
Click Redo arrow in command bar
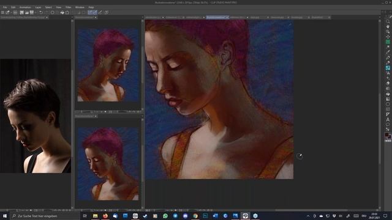coord(47,12)
